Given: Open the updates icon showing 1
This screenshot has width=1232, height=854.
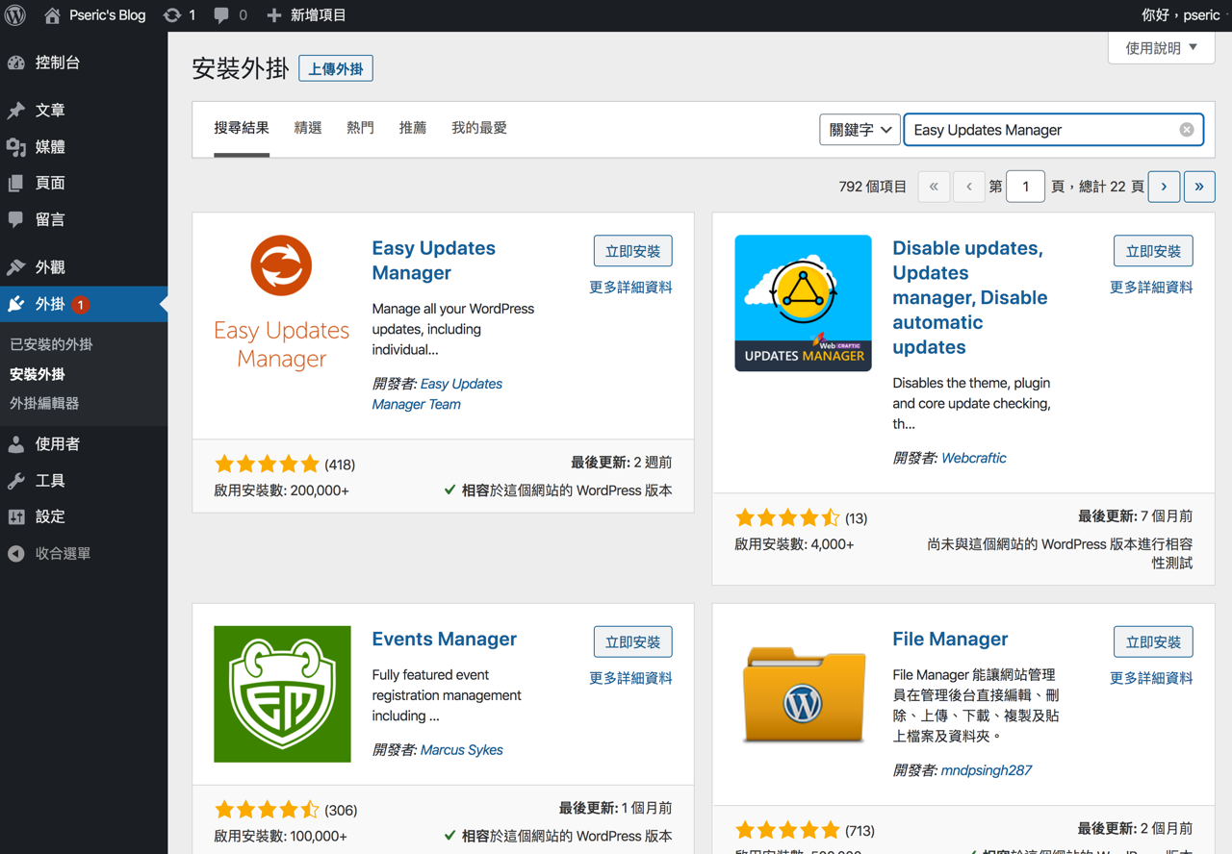Looking at the screenshot, I should [172, 15].
